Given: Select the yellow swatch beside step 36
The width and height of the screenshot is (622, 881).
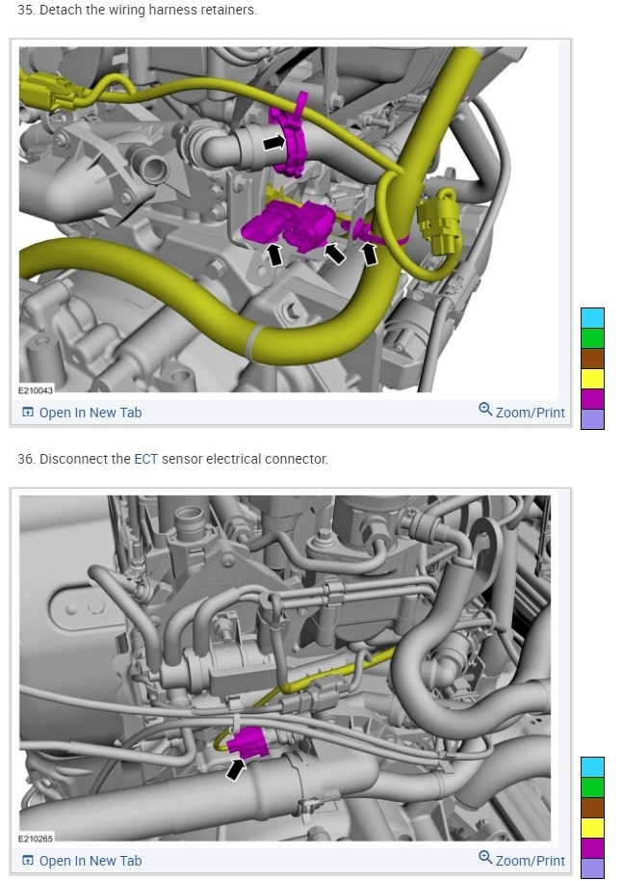Looking at the screenshot, I should coord(592,828).
